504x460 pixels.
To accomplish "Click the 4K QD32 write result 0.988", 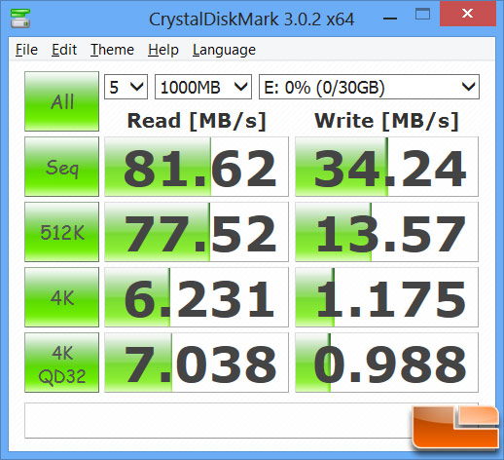I will [x=386, y=363].
